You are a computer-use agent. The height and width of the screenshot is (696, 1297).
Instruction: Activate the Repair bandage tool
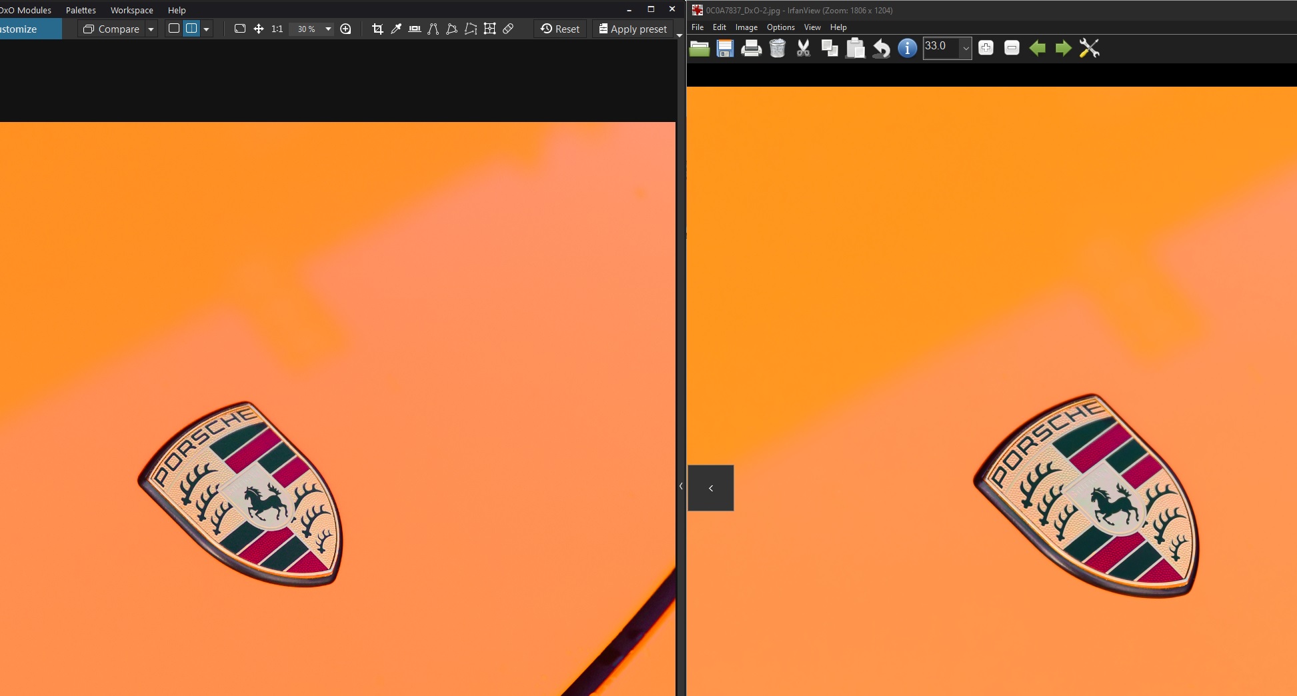tap(508, 29)
